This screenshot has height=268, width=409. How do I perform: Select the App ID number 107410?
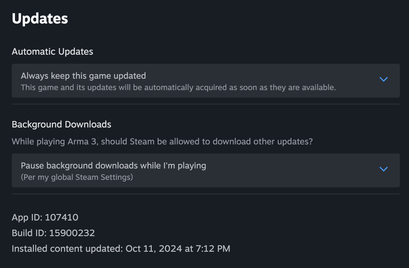pyautogui.click(x=62, y=217)
